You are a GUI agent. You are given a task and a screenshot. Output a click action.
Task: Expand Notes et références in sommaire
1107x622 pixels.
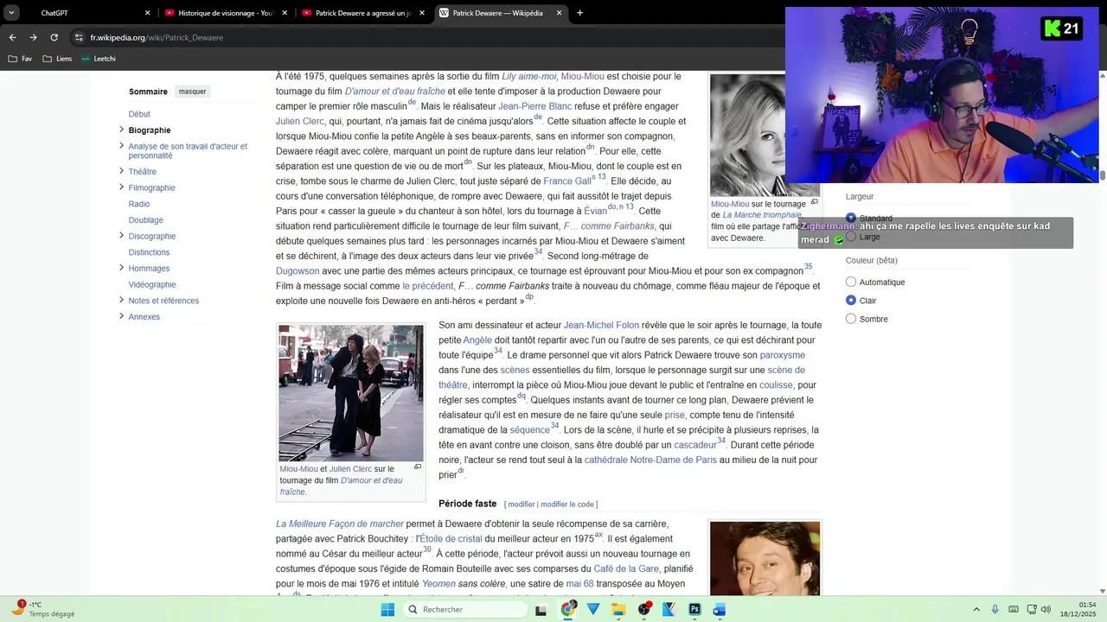click(x=121, y=300)
